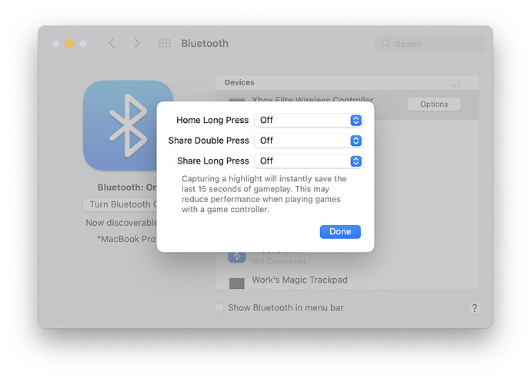
Task: Go back with the left chevron
Action: [x=112, y=44]
